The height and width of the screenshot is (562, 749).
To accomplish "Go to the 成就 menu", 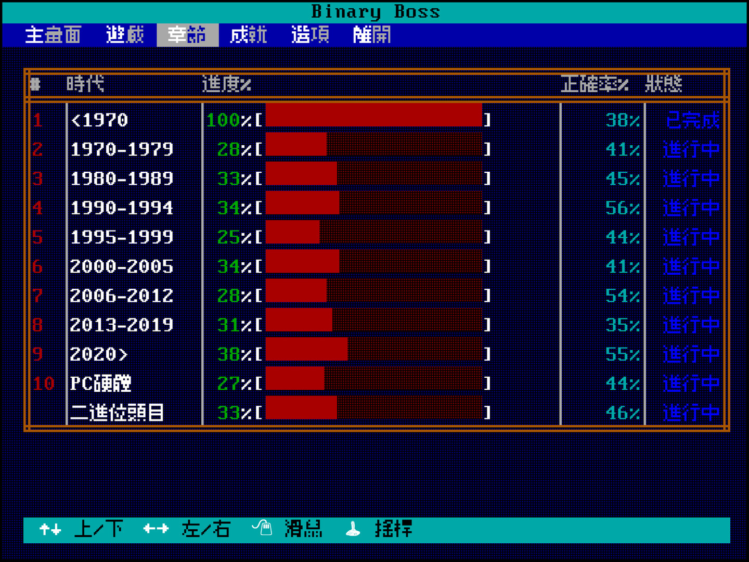I will tap(249, 35).
